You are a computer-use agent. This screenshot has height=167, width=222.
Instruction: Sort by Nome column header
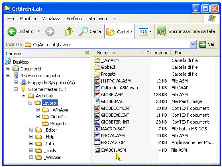(x=103, y=53)
